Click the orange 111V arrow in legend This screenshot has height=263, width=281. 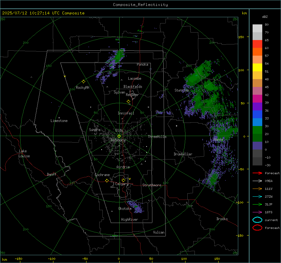click(257, 189)
